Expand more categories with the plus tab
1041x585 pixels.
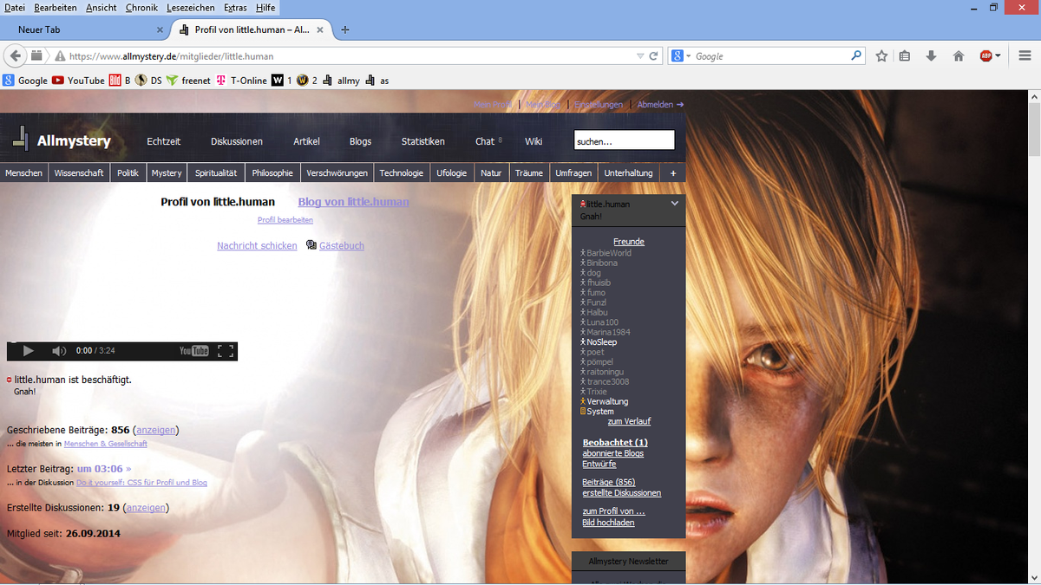coord(672,172)
